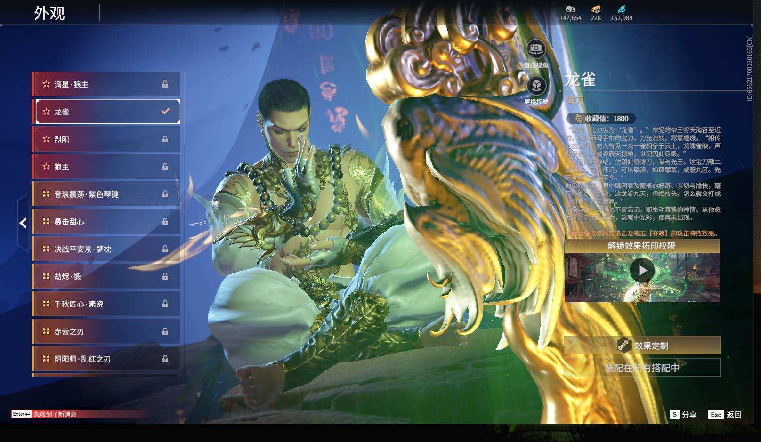This screenshot has width=761, height=442.
Task: Click the gold rarity icon on 赤云之刃
Action: click(x=46, y=331)
